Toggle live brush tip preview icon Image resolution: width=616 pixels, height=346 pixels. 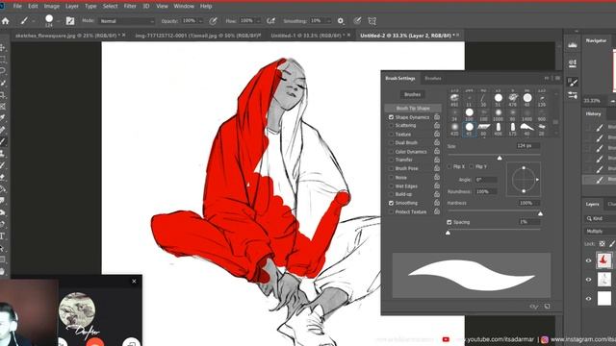tap(533, 307)
